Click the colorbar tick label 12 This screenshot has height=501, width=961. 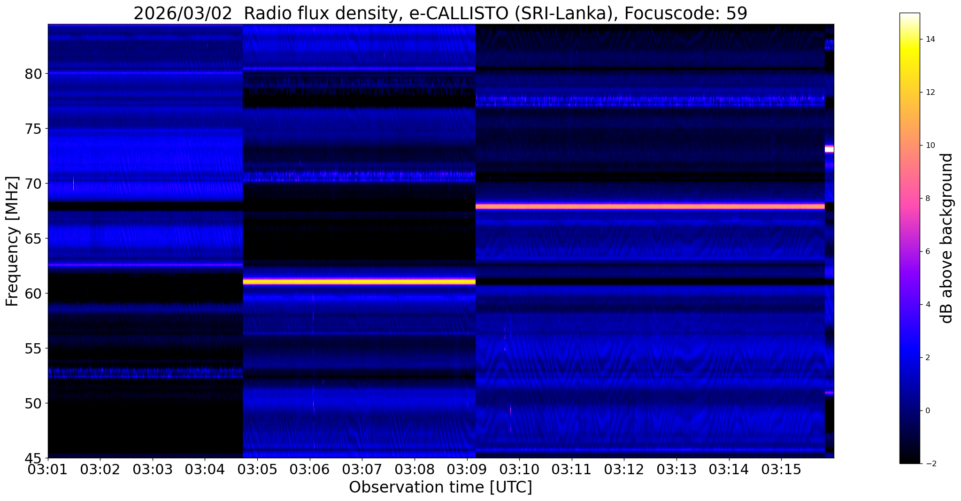coord(930,92)
